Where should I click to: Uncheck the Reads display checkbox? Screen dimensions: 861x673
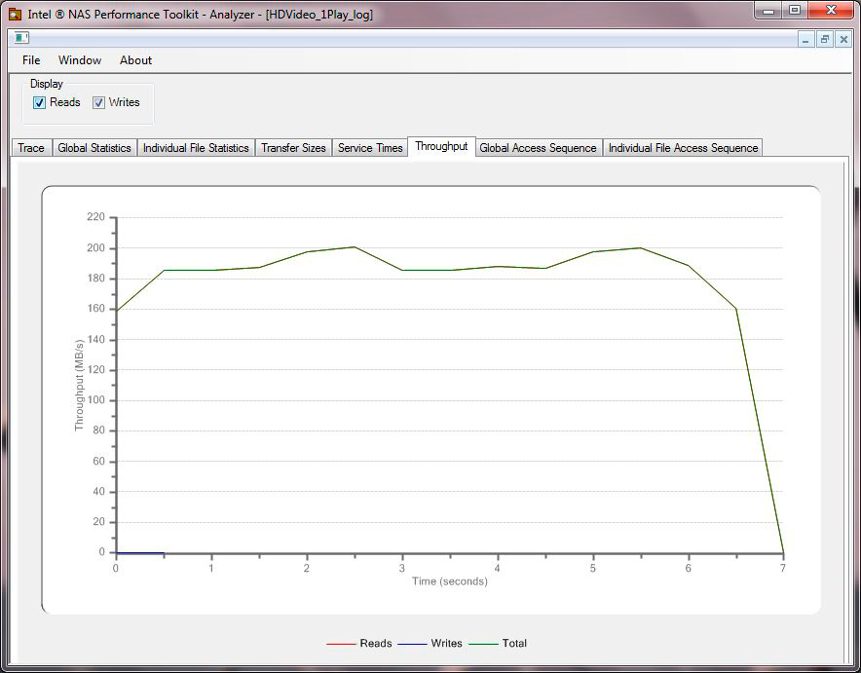40,102
